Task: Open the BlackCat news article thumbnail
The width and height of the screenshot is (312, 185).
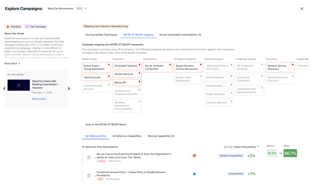Action: pos(19,85)
